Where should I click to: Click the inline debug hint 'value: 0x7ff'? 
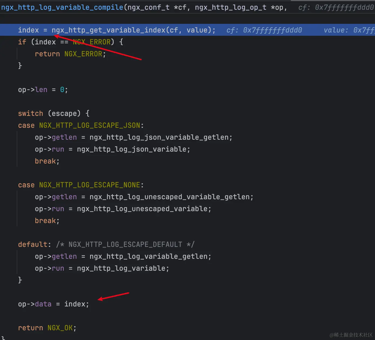click(349, 30)
